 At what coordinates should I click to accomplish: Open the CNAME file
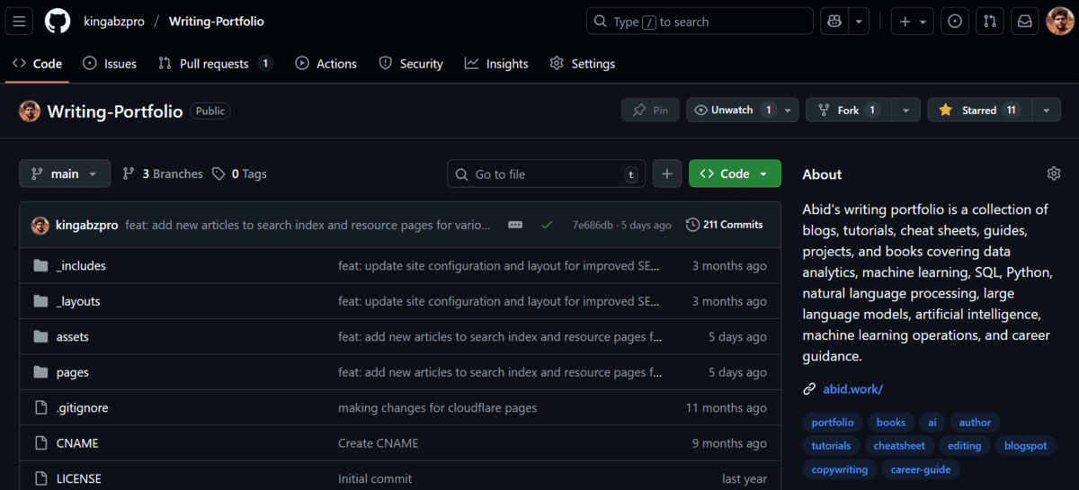click(77, 443)
